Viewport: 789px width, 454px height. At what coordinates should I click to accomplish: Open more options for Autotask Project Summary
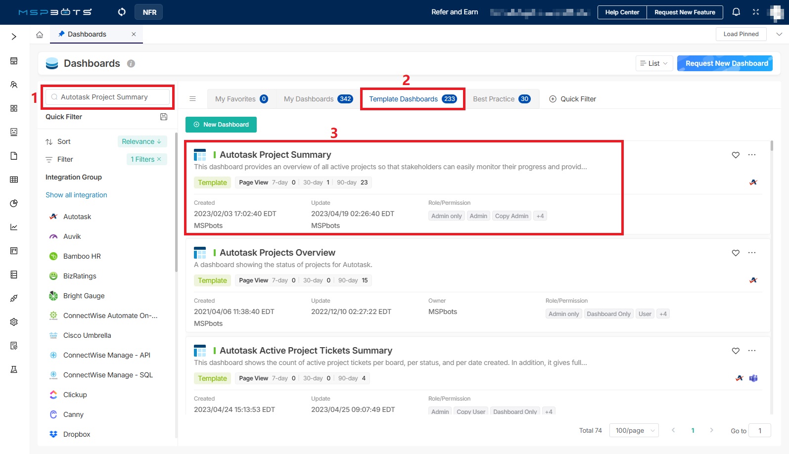pyautogui.click(x=752, y=155)
